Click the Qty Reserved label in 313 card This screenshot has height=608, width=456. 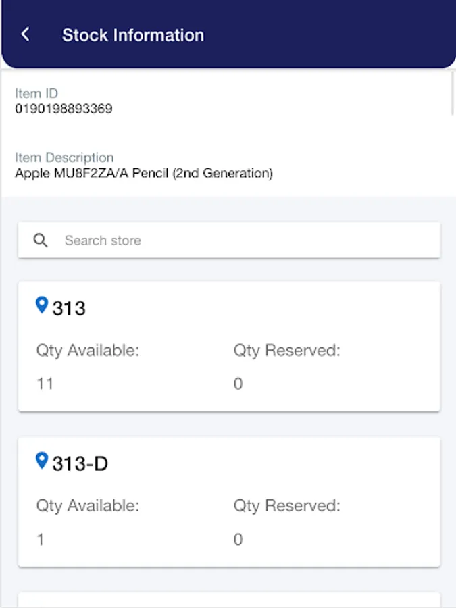pos(286,351)
